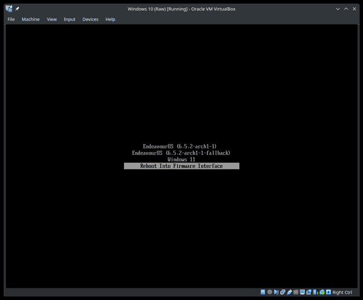
Task: Choose EndeavourOS (6.5.2-arch1-1-fallback) boot entry
Action: [x=181, y=153]
